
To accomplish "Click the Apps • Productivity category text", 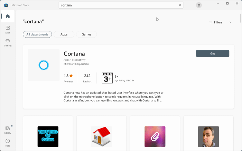I will click(x=75, y=60).
